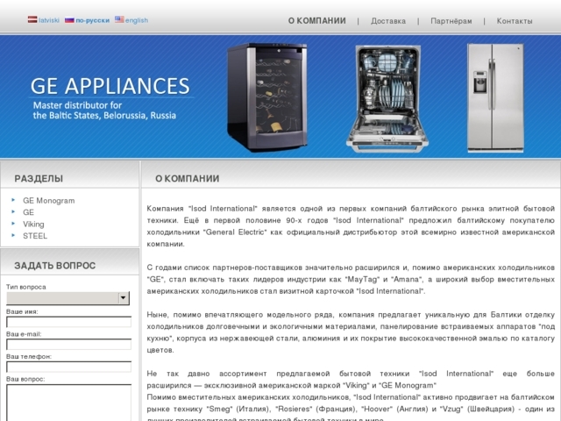This screenshot has height=421, width=561.
Task: Click the Latvian flag icon
Action: pos(32,19)
